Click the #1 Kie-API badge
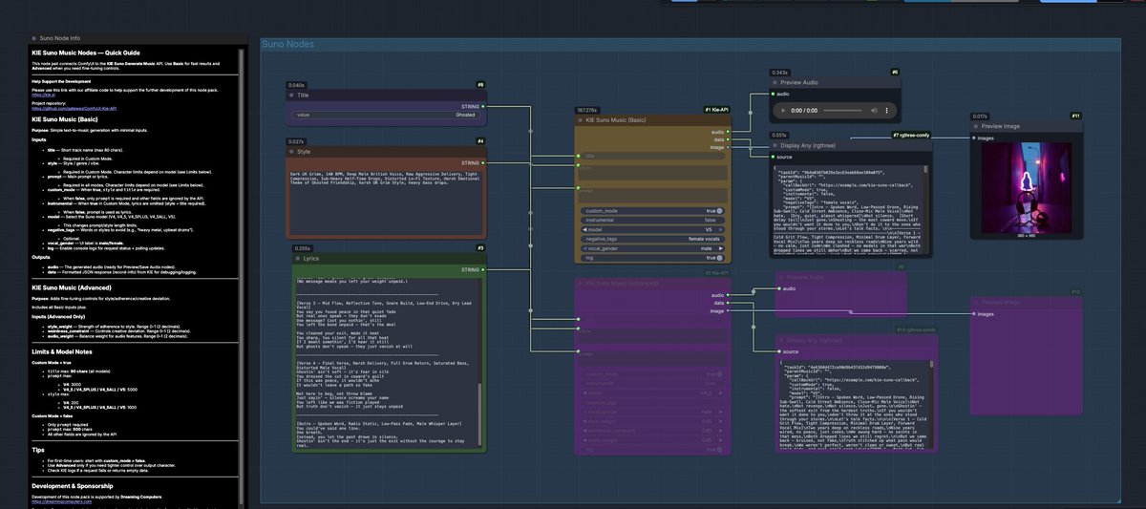 click(x=716, y=110)
